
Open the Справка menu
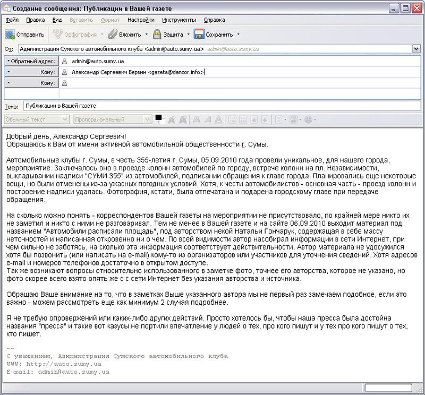click(x=214, y=20)
